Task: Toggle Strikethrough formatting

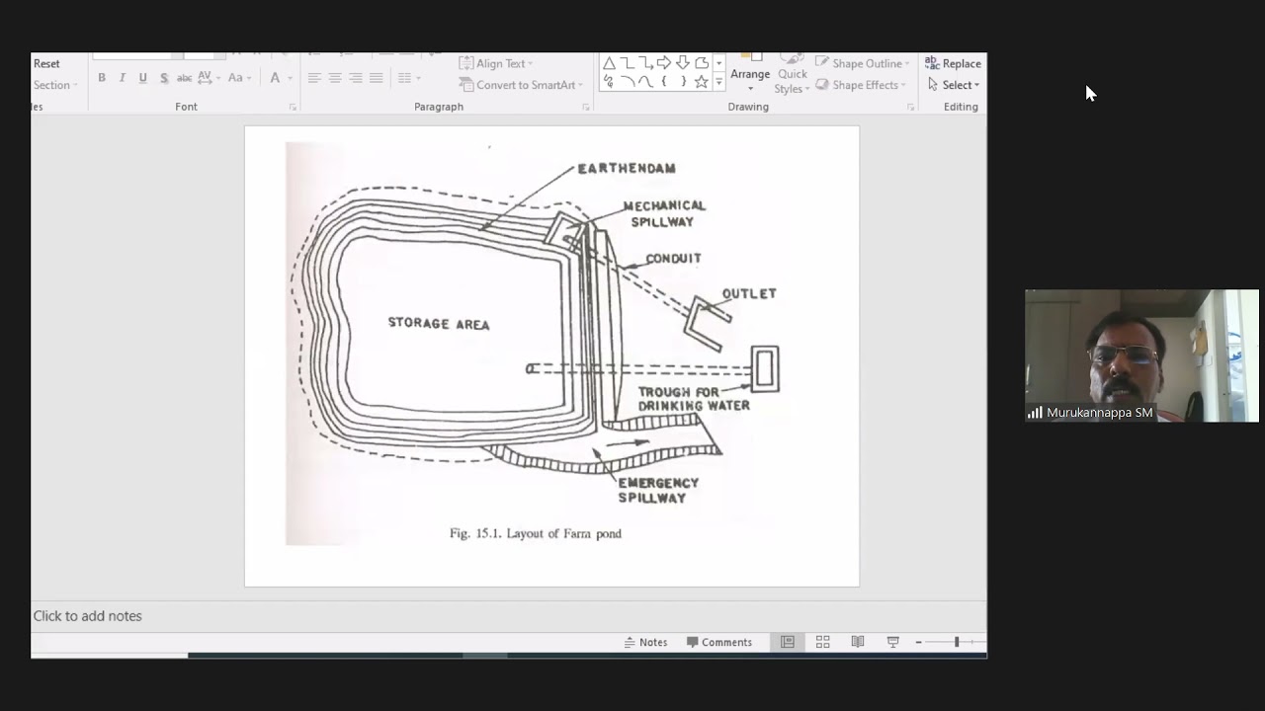Action: [x=184, y=78]
